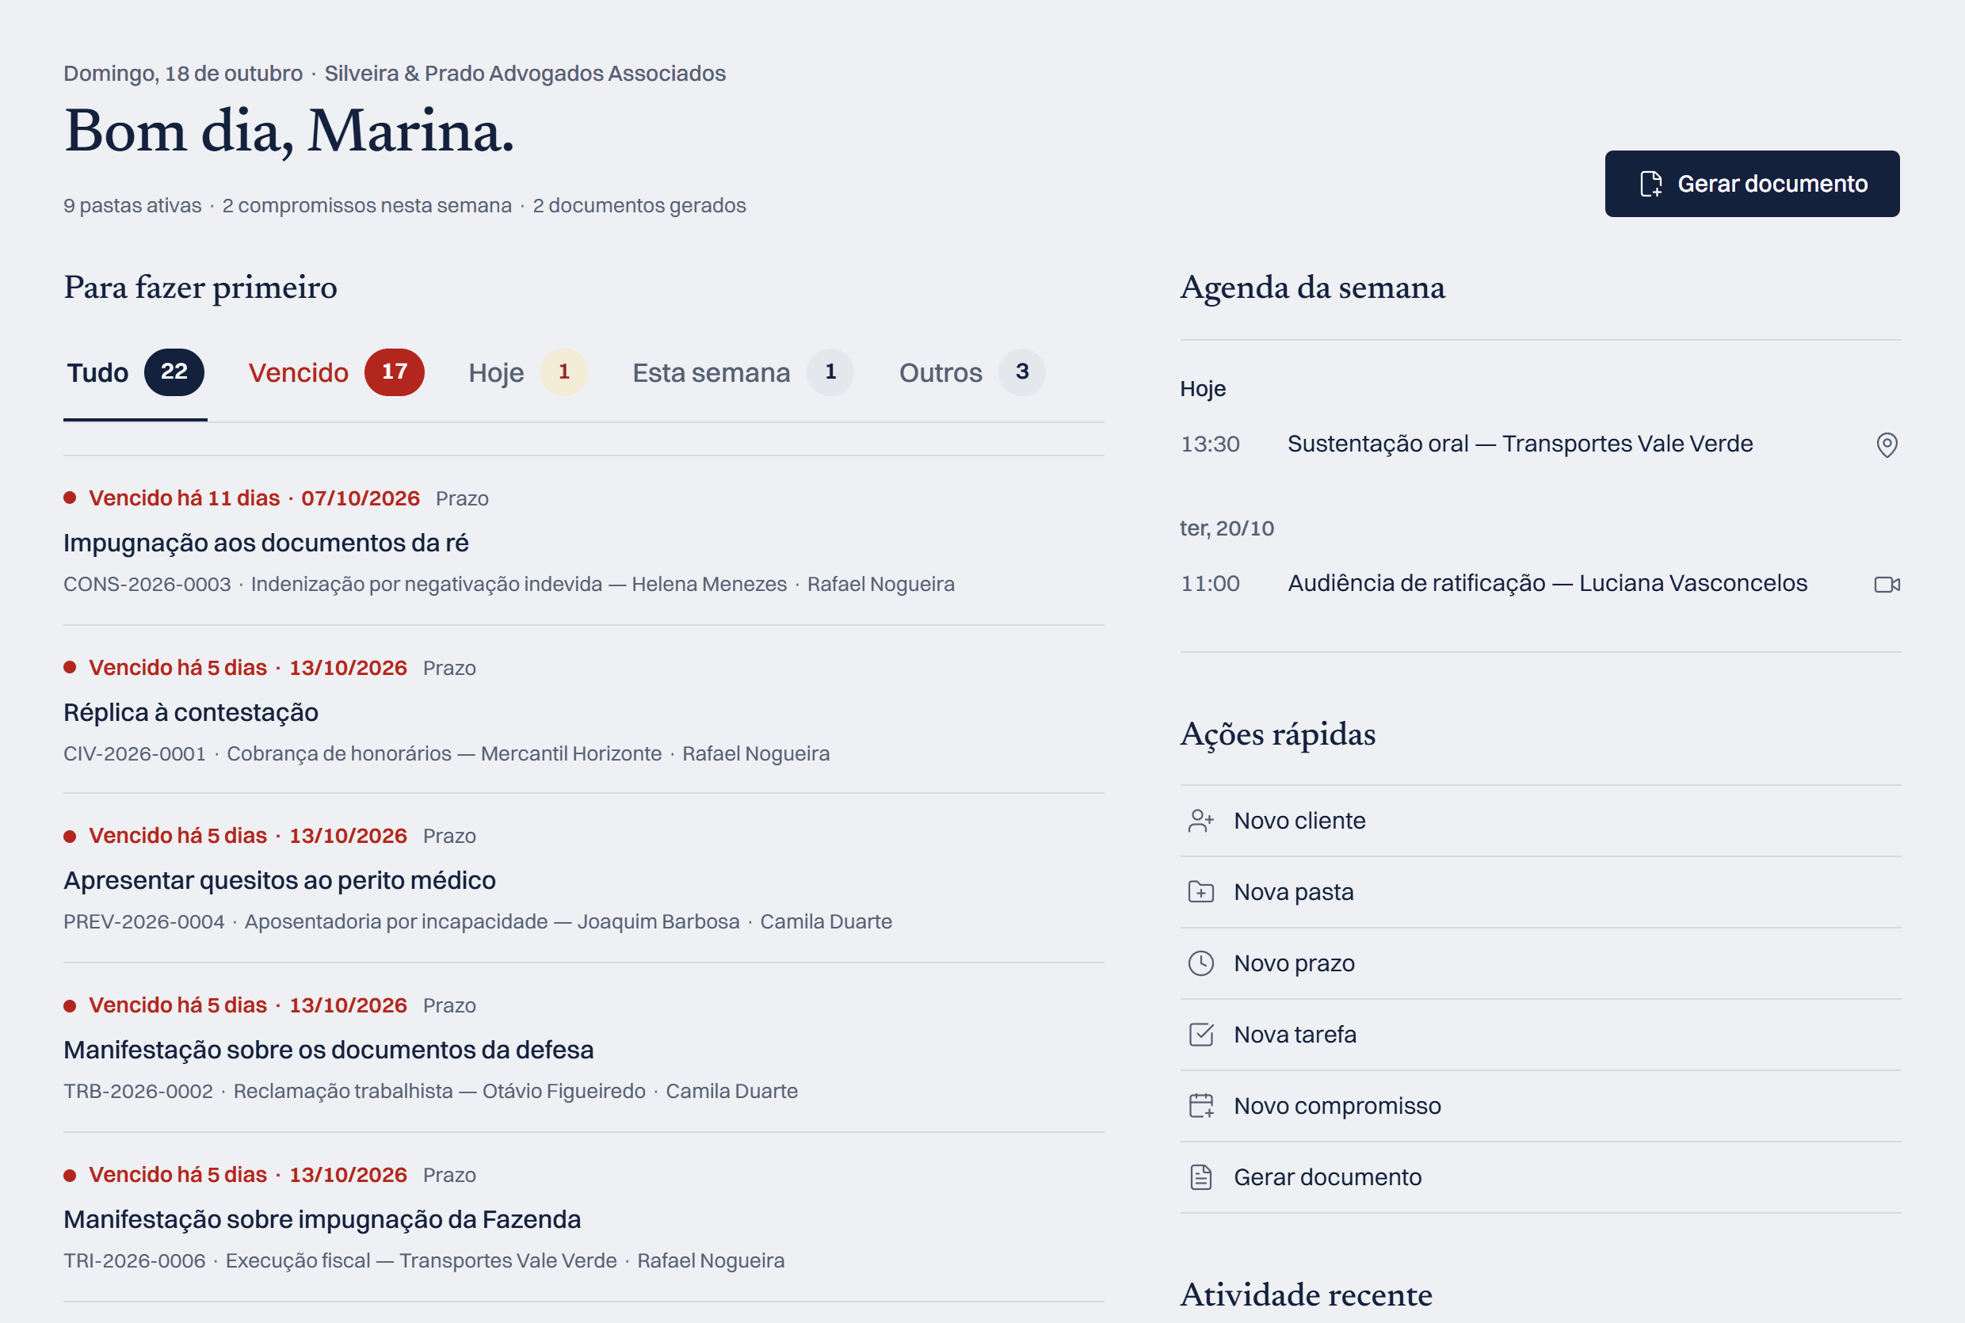Click the 9 pastas ativas summary text
1965x1323 pixels.
coord(132,205)
